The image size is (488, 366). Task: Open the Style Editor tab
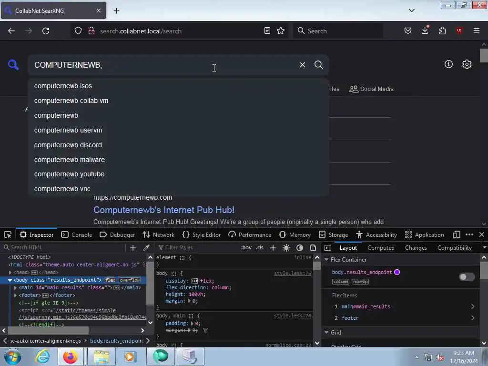[202, 234]
